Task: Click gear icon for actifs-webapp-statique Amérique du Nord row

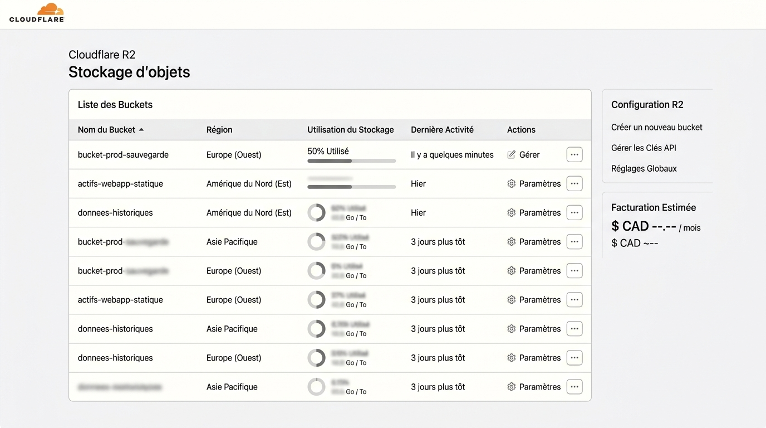Action: pyautogui.click(x=512, y=183)
